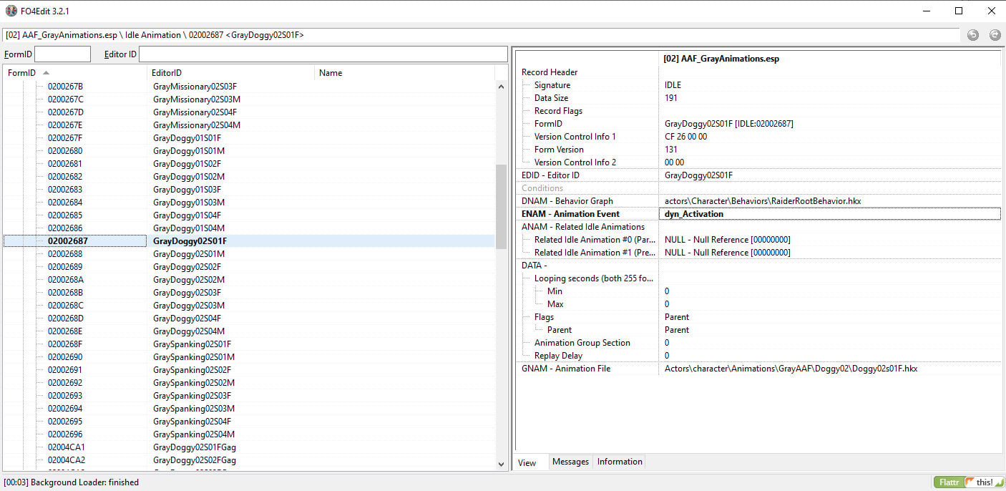The image size is (1006, 491).
Task: Select record 0200268C GrayDoggy02S03M
Action: (x=249, y=306)
